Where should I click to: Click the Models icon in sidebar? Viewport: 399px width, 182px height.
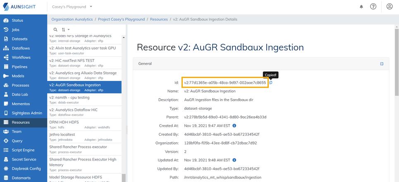[6, 76]
